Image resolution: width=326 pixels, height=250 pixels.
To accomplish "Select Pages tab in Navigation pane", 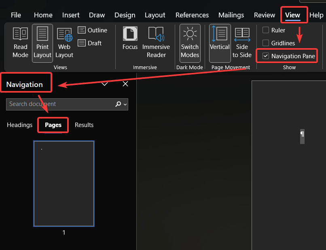I will tap(53, 125).
